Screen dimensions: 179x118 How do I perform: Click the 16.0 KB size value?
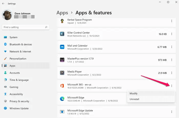[163, 34]
